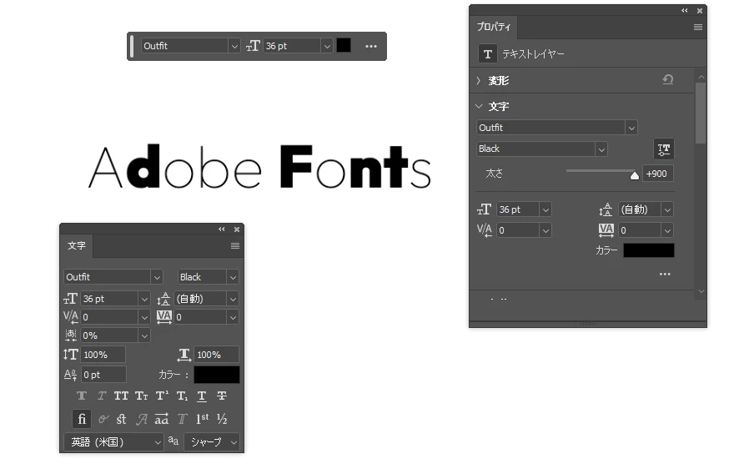This screenshot has height=469, width=739.
Task: Click swash OpenType icon
Action: [x=142, y=419]
